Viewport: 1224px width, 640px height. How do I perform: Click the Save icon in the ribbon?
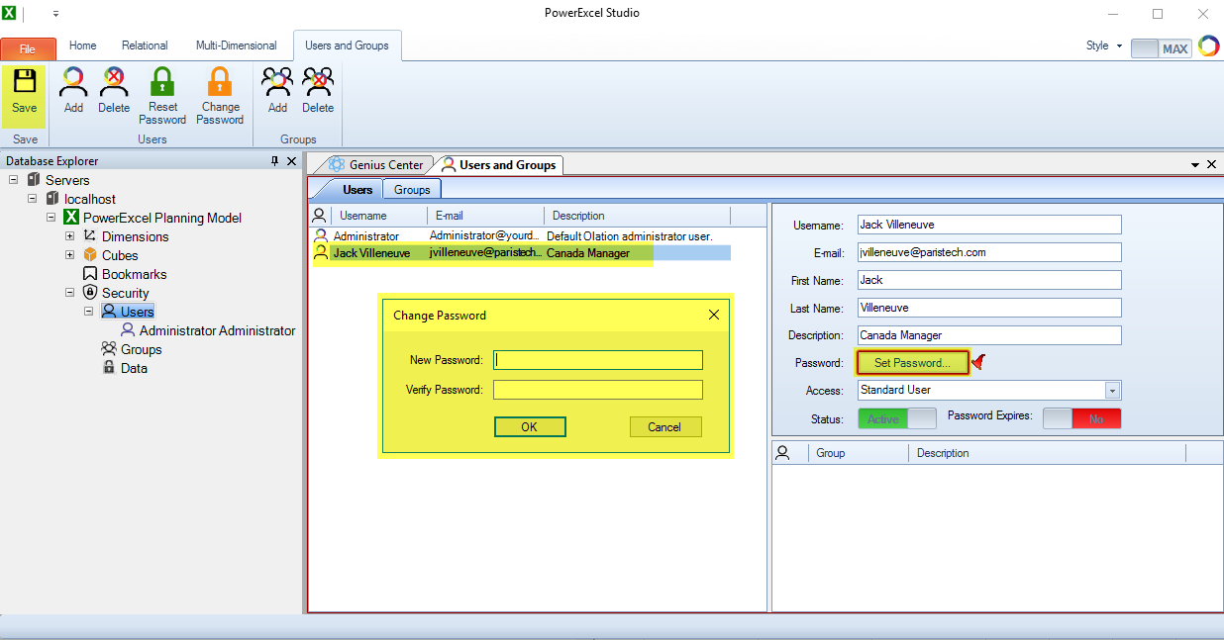tap(24, 82)
